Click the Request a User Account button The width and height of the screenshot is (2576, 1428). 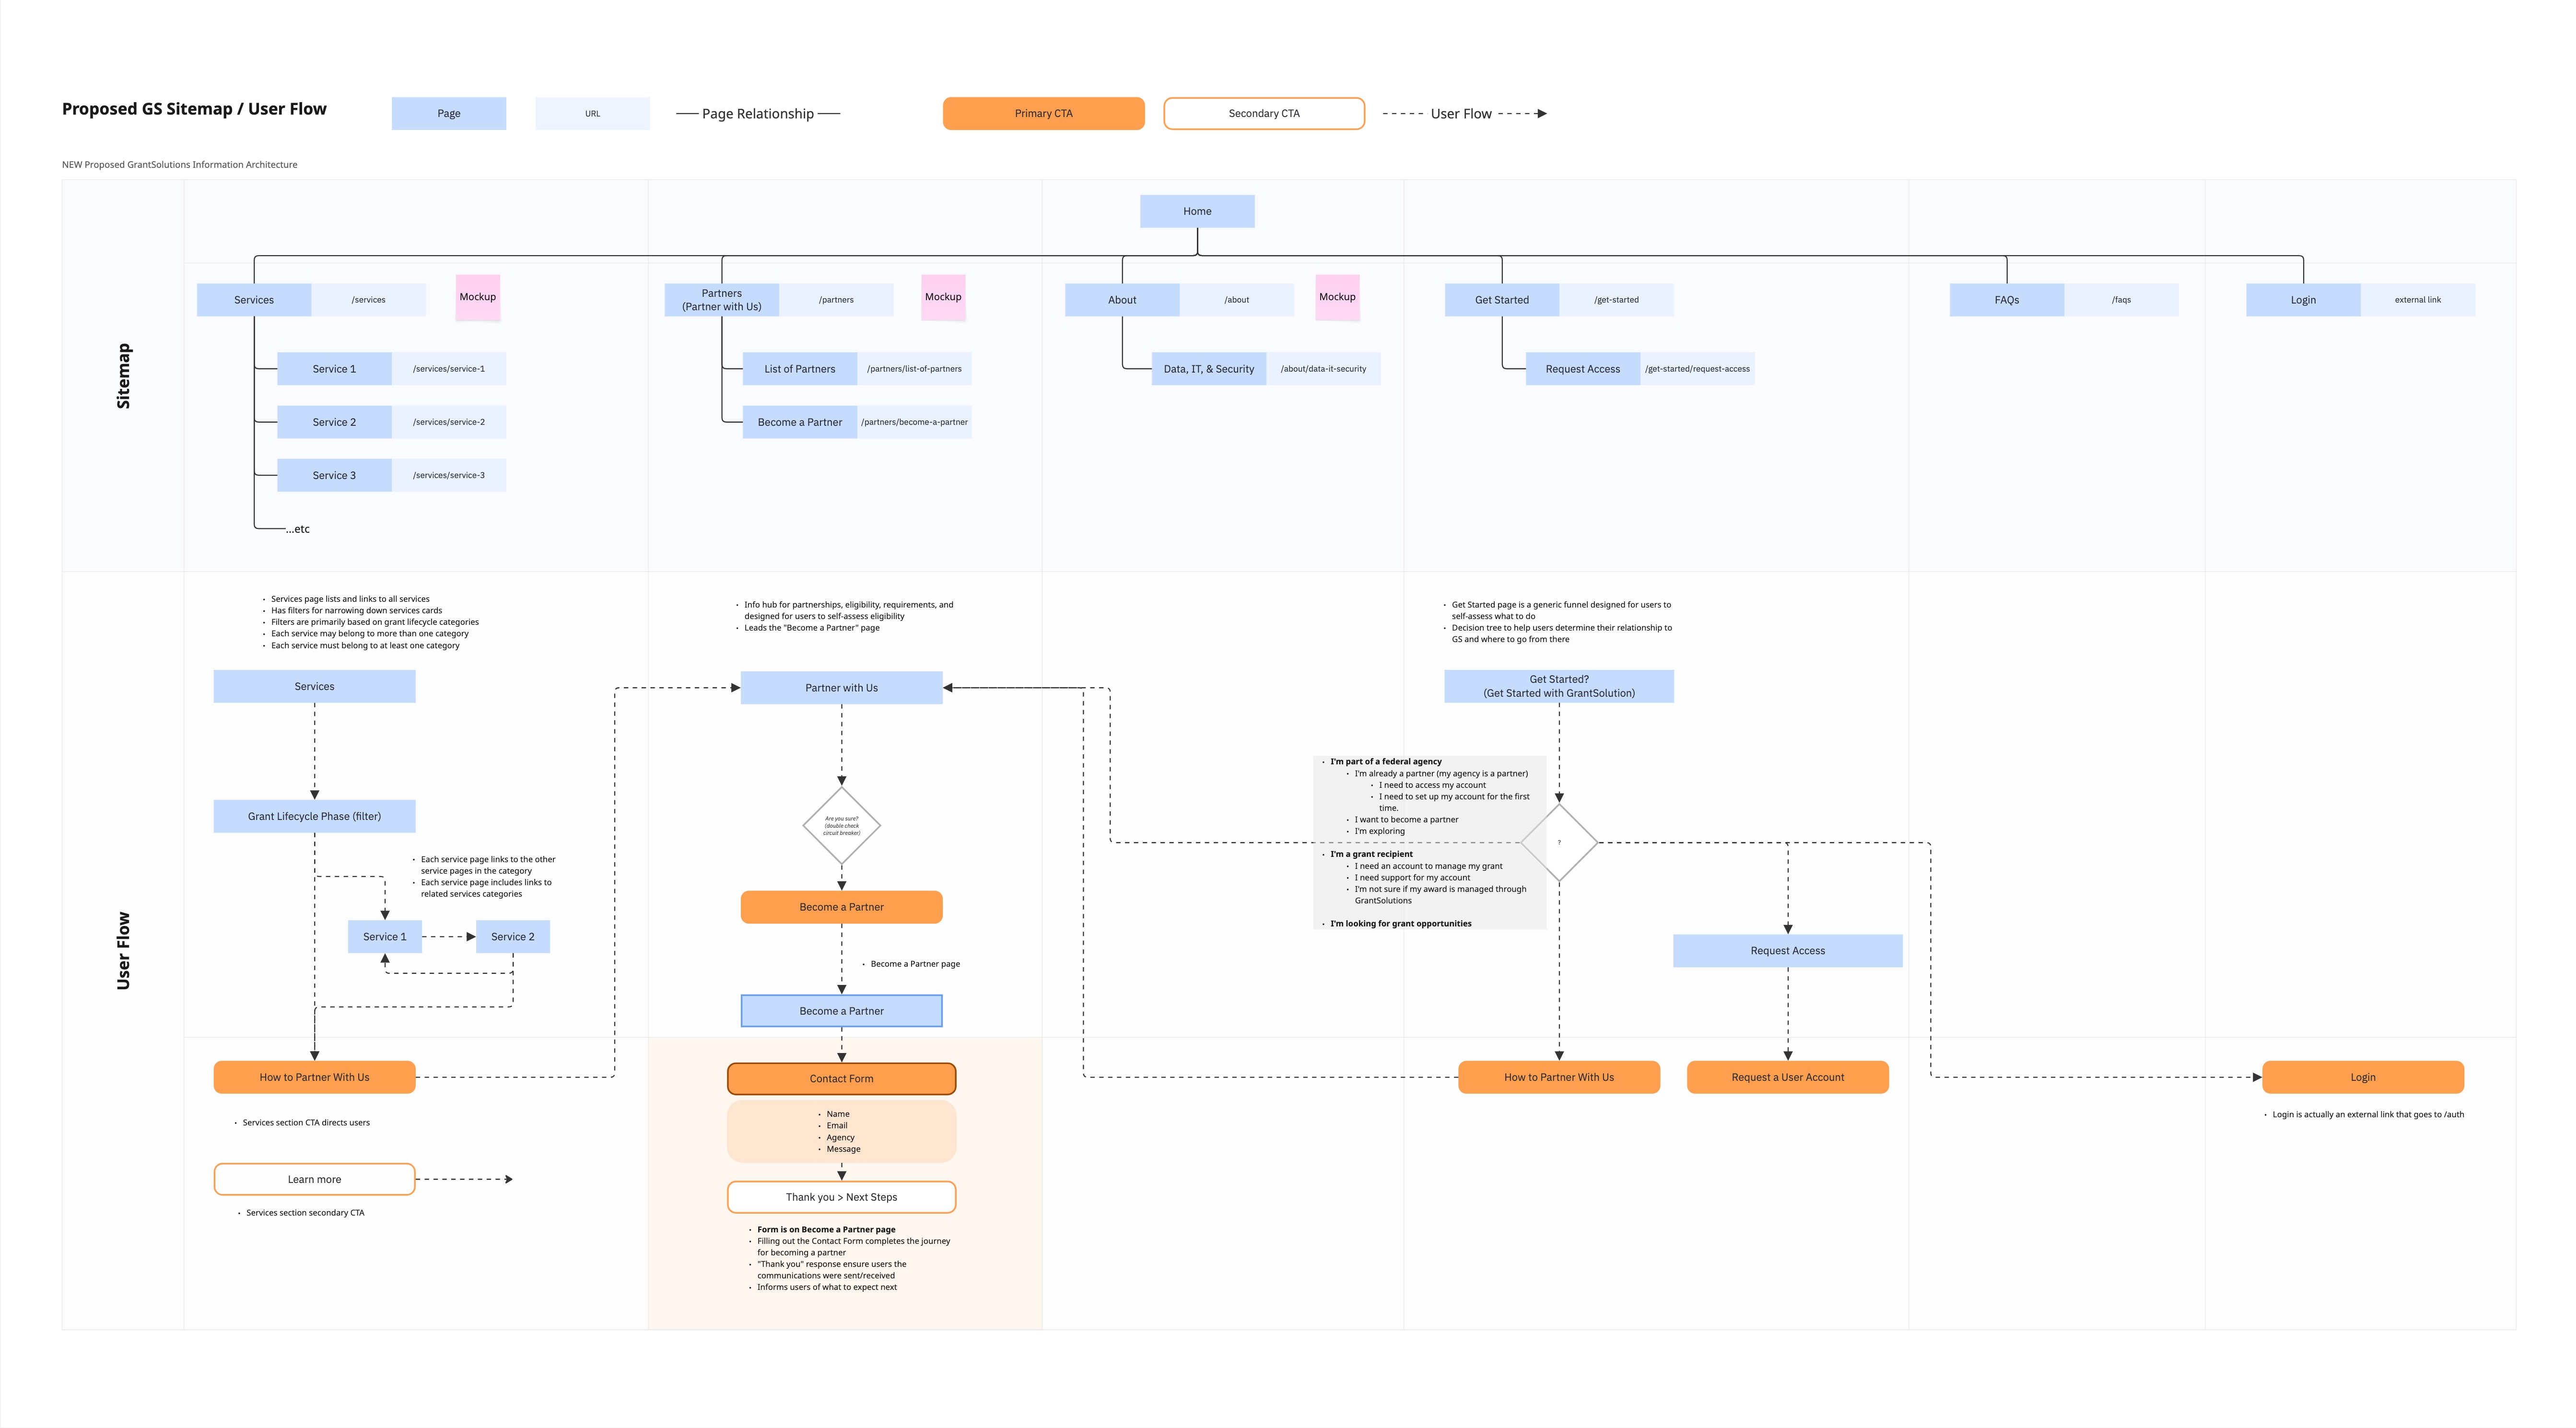pos(1787,1077)
